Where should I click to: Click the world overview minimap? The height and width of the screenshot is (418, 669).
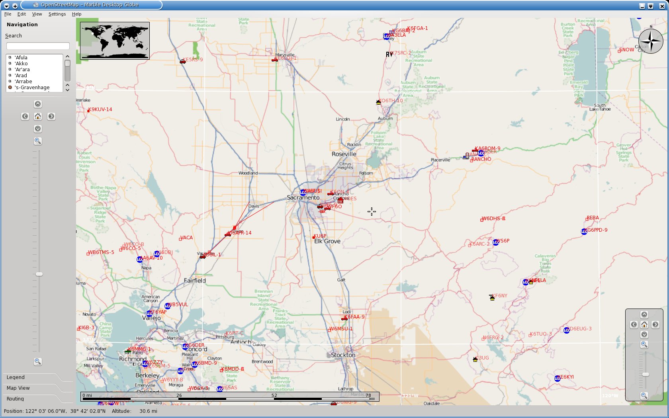[115, 41]
